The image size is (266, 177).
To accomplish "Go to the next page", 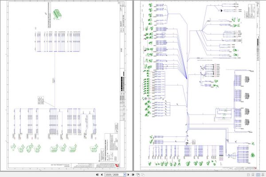I will pos(129,175).
